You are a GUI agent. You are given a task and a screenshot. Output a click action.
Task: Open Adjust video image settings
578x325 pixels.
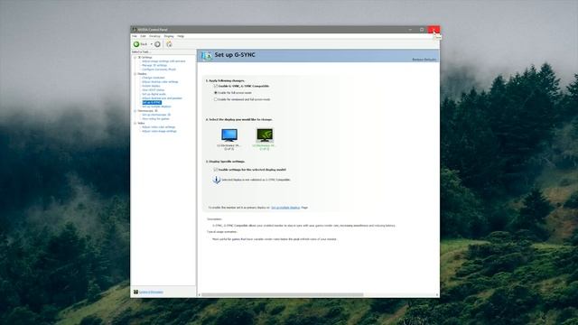159,131
